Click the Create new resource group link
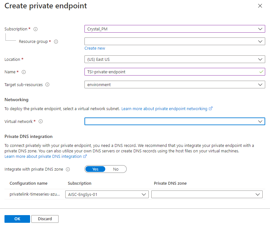This screenshot has width=270, height=226. 95,48
